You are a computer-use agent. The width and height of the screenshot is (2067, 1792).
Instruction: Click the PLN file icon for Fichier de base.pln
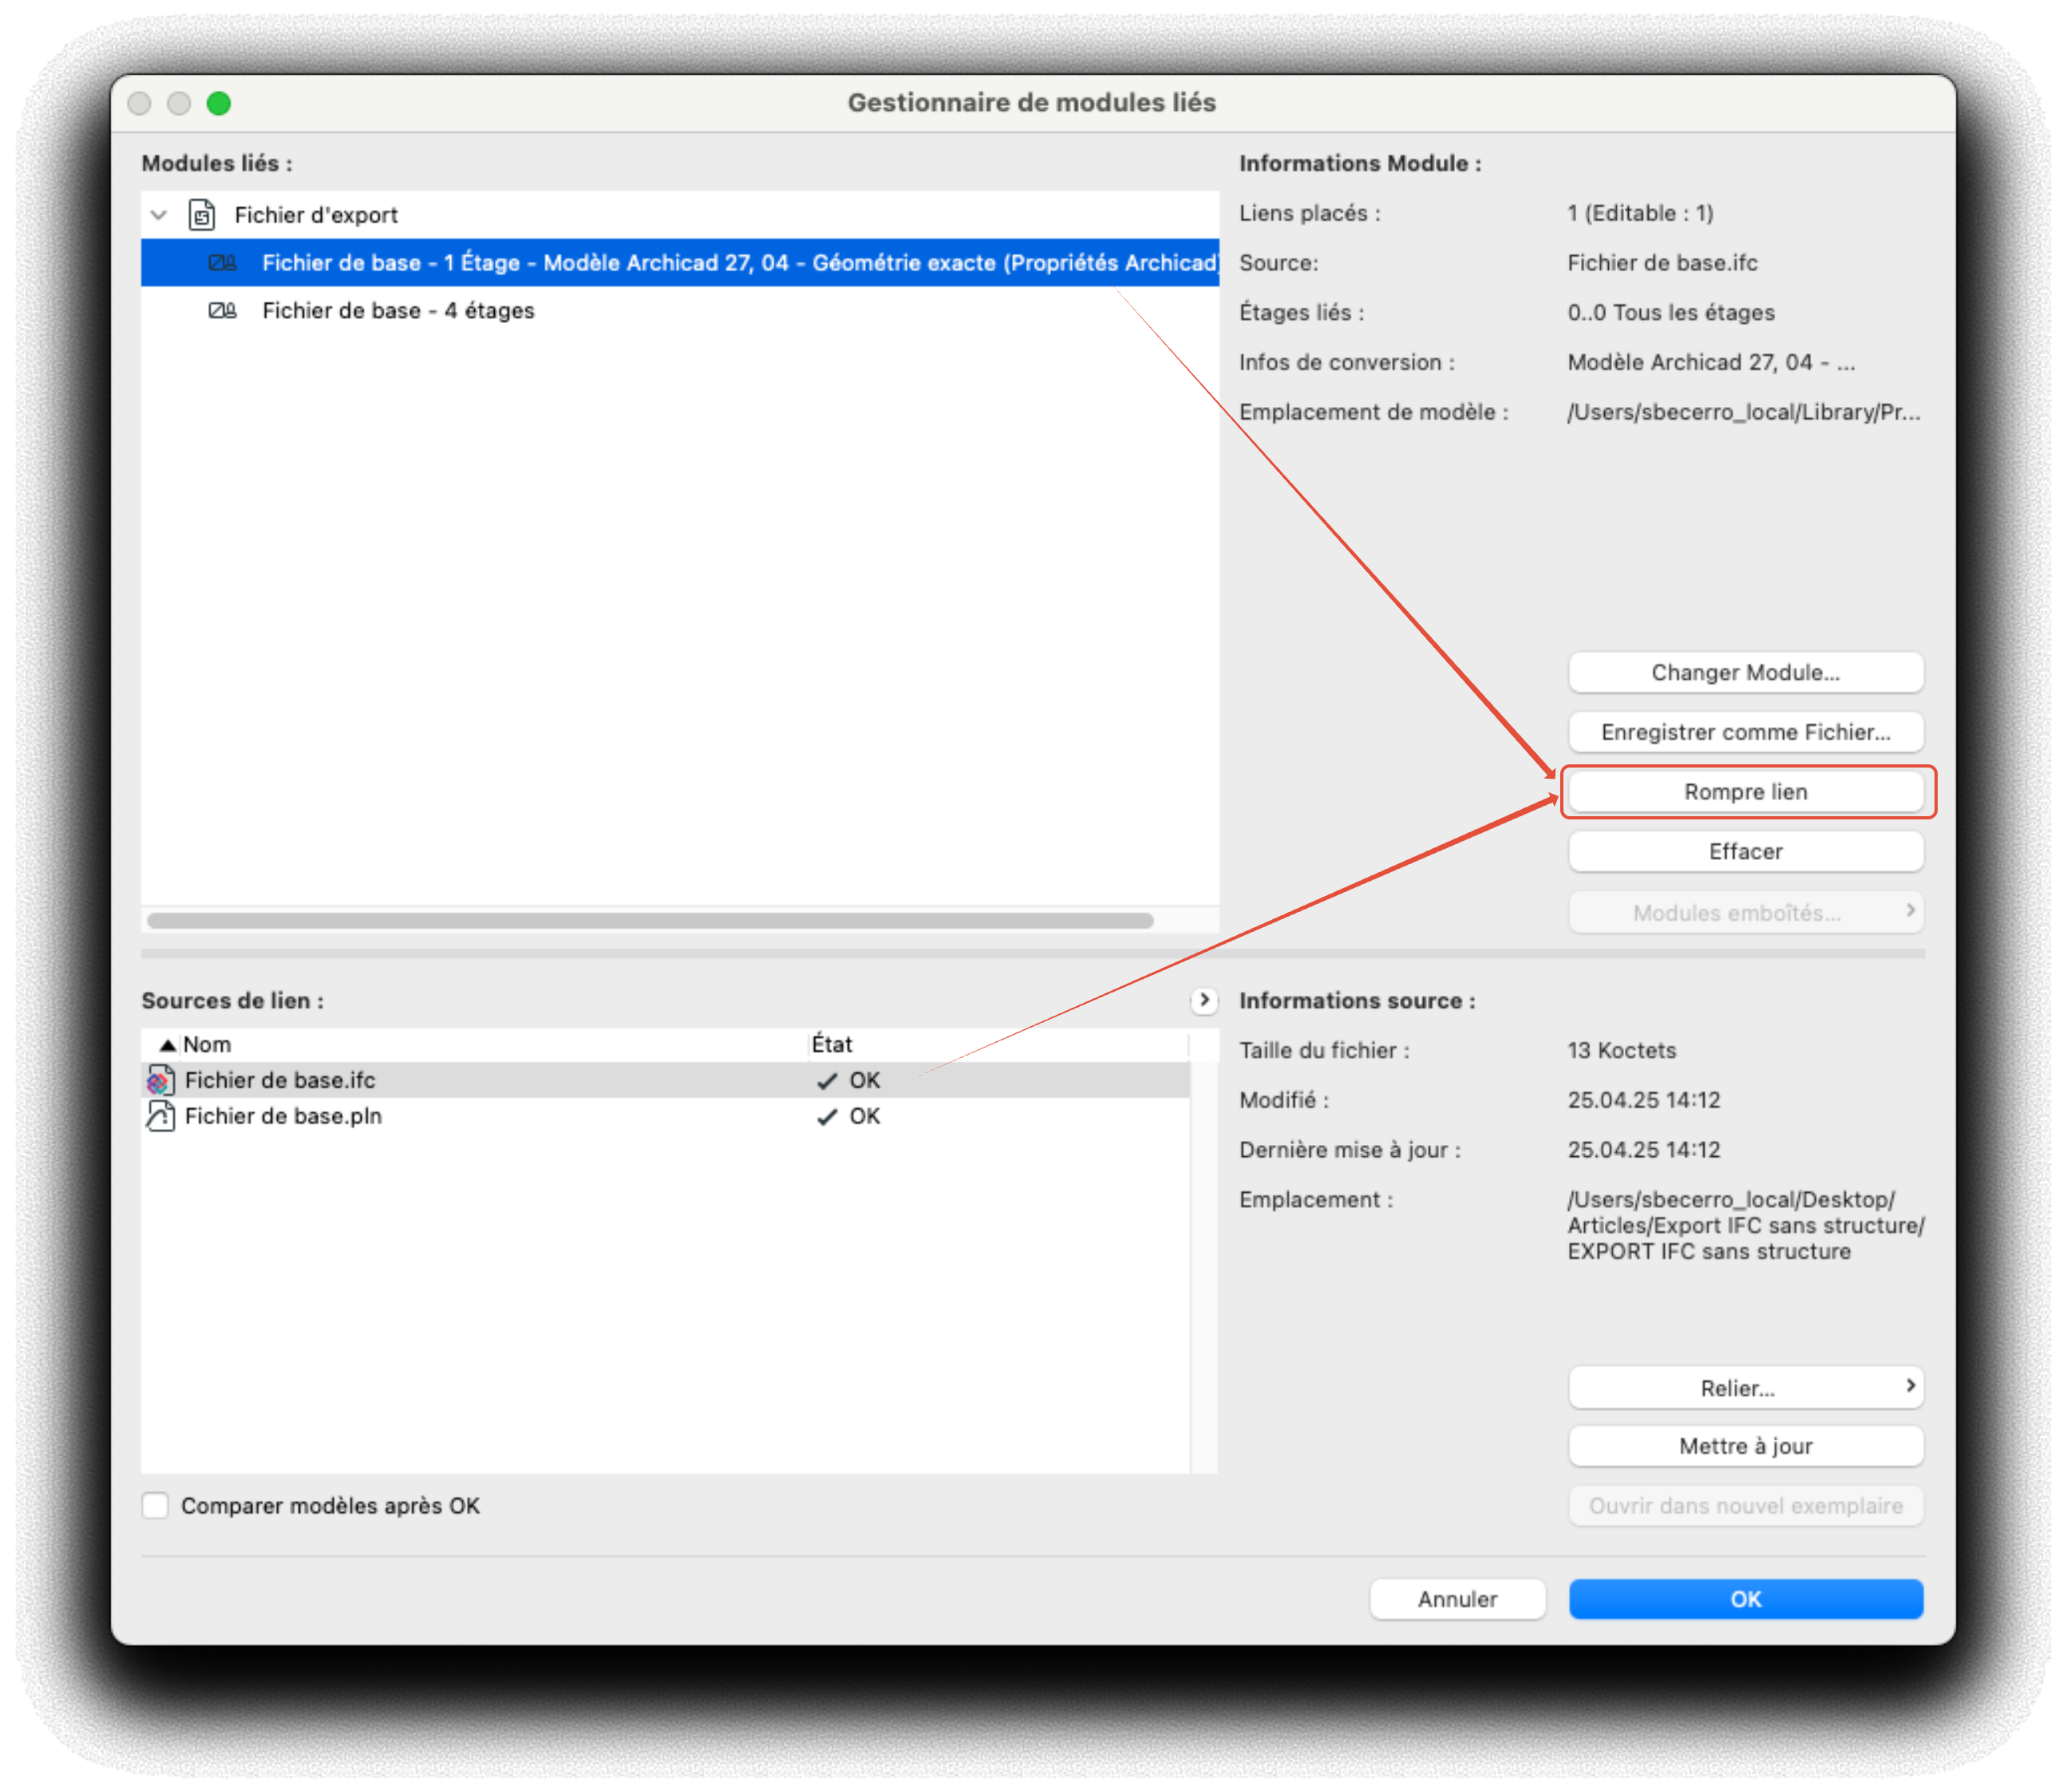click(160, 1116)
